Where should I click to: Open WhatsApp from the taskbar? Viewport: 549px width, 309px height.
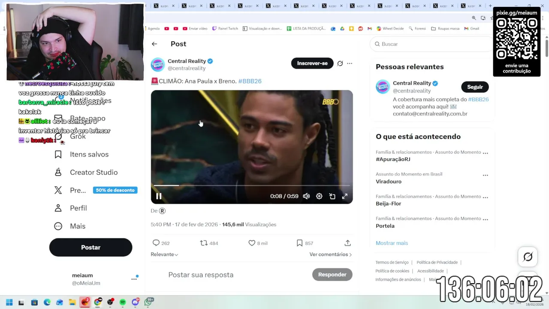tap(148, 302)
